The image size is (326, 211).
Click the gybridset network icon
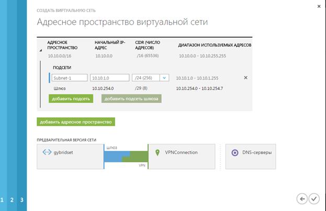(47, 152)
